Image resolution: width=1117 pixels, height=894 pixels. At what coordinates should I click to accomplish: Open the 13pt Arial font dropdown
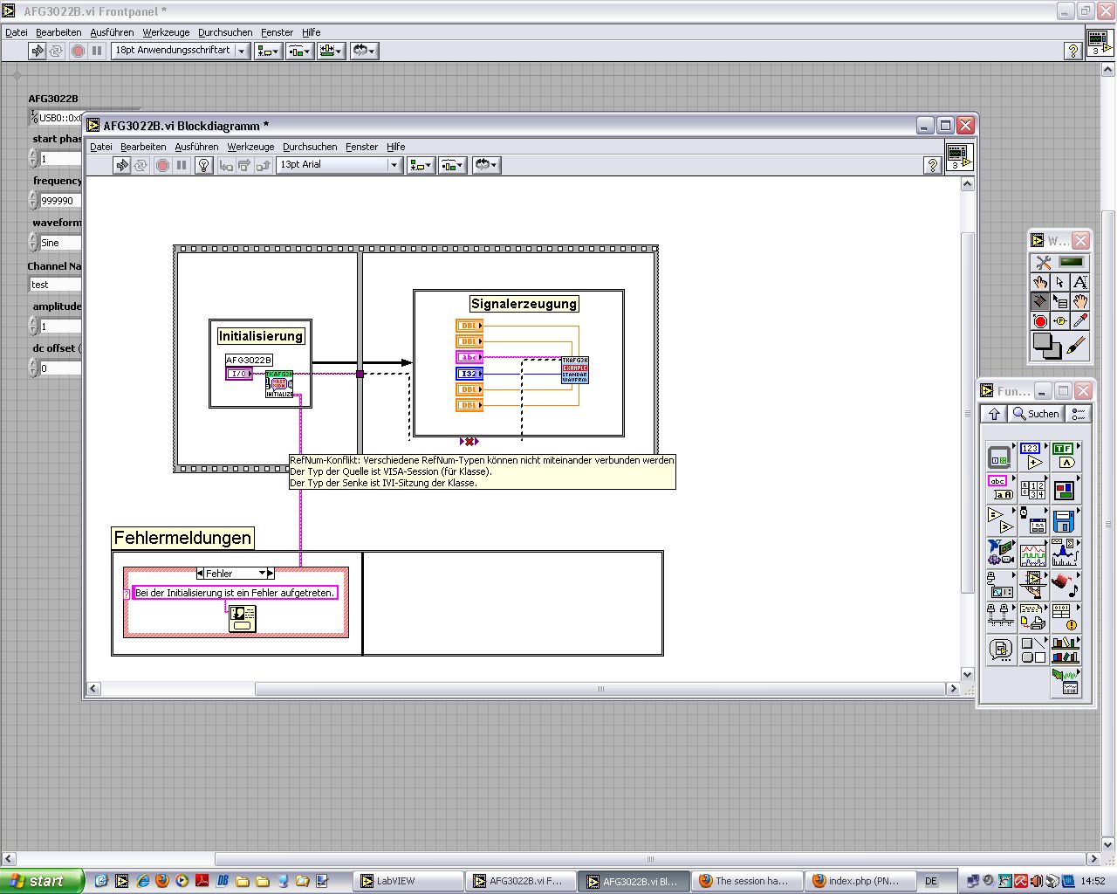[394, 165]
